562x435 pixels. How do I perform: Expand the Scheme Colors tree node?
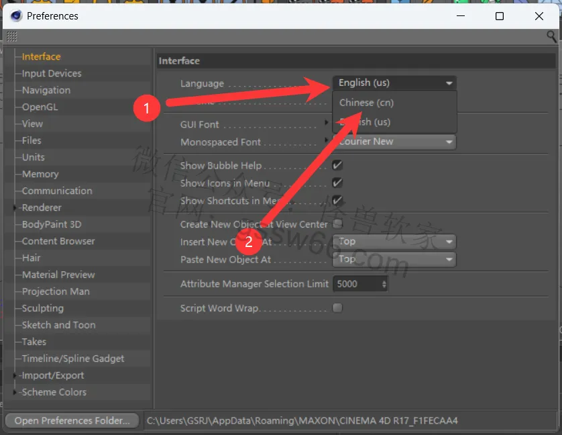[15, 392]
